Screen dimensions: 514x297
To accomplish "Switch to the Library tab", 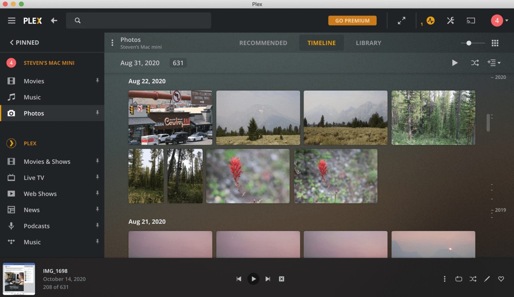I will tap(368, 43).
